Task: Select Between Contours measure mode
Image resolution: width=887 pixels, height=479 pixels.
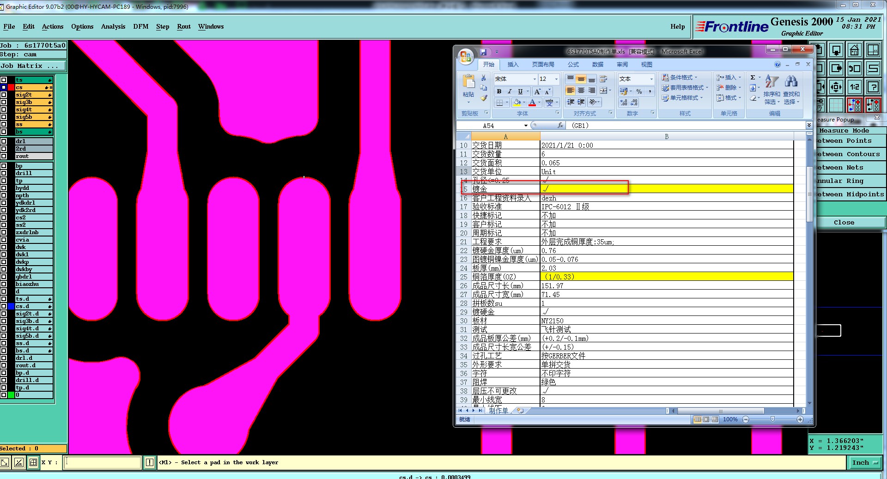Action: tap(850, 154)
